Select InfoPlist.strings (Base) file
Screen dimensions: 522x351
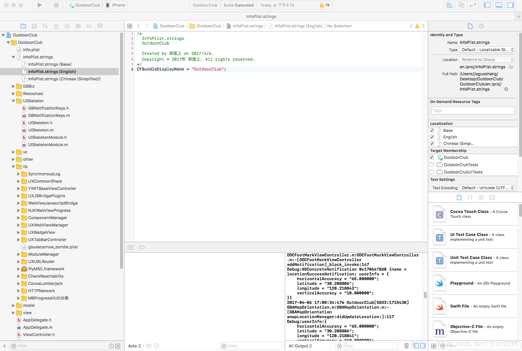(x=50, y=64)
